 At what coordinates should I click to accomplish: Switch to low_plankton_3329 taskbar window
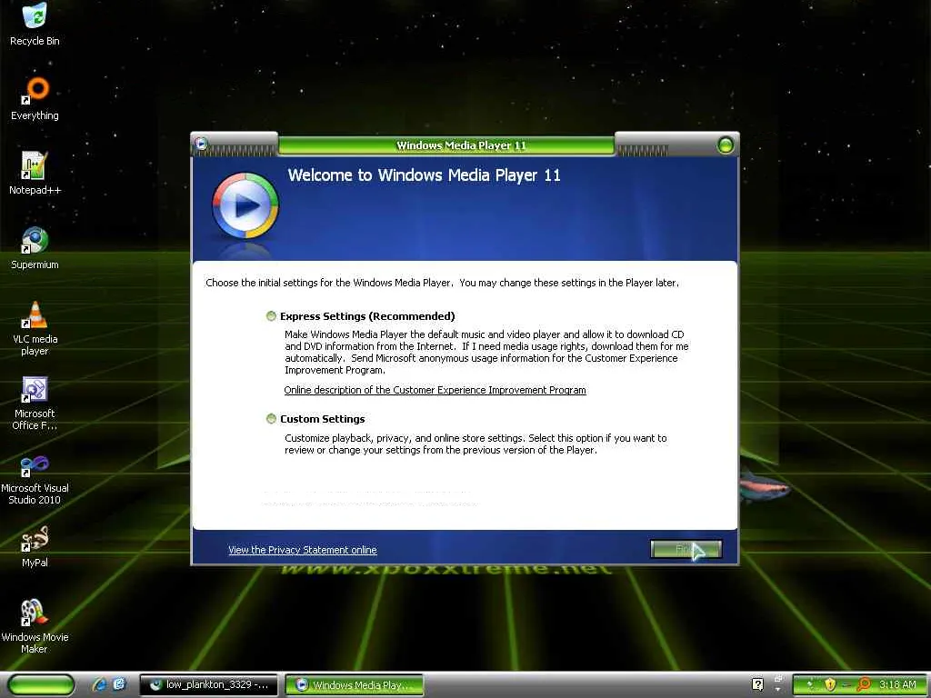point(208,685)
